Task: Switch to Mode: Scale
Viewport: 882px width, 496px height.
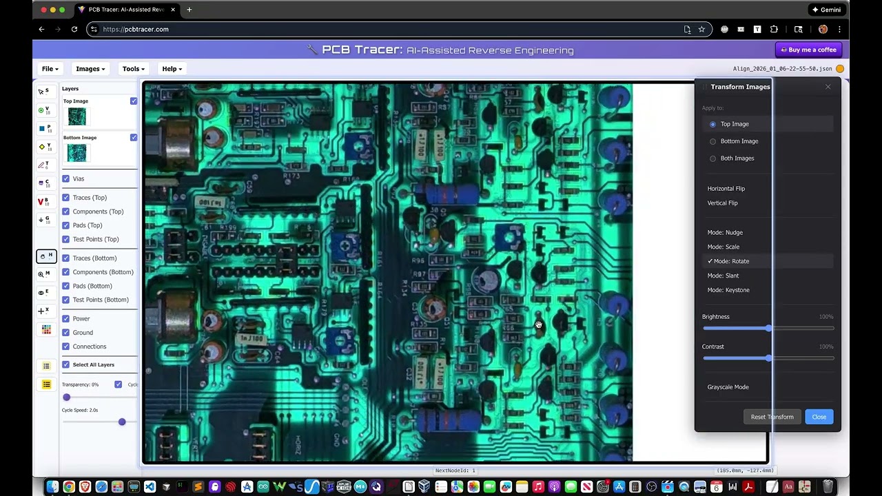Action: pos(723,247)
